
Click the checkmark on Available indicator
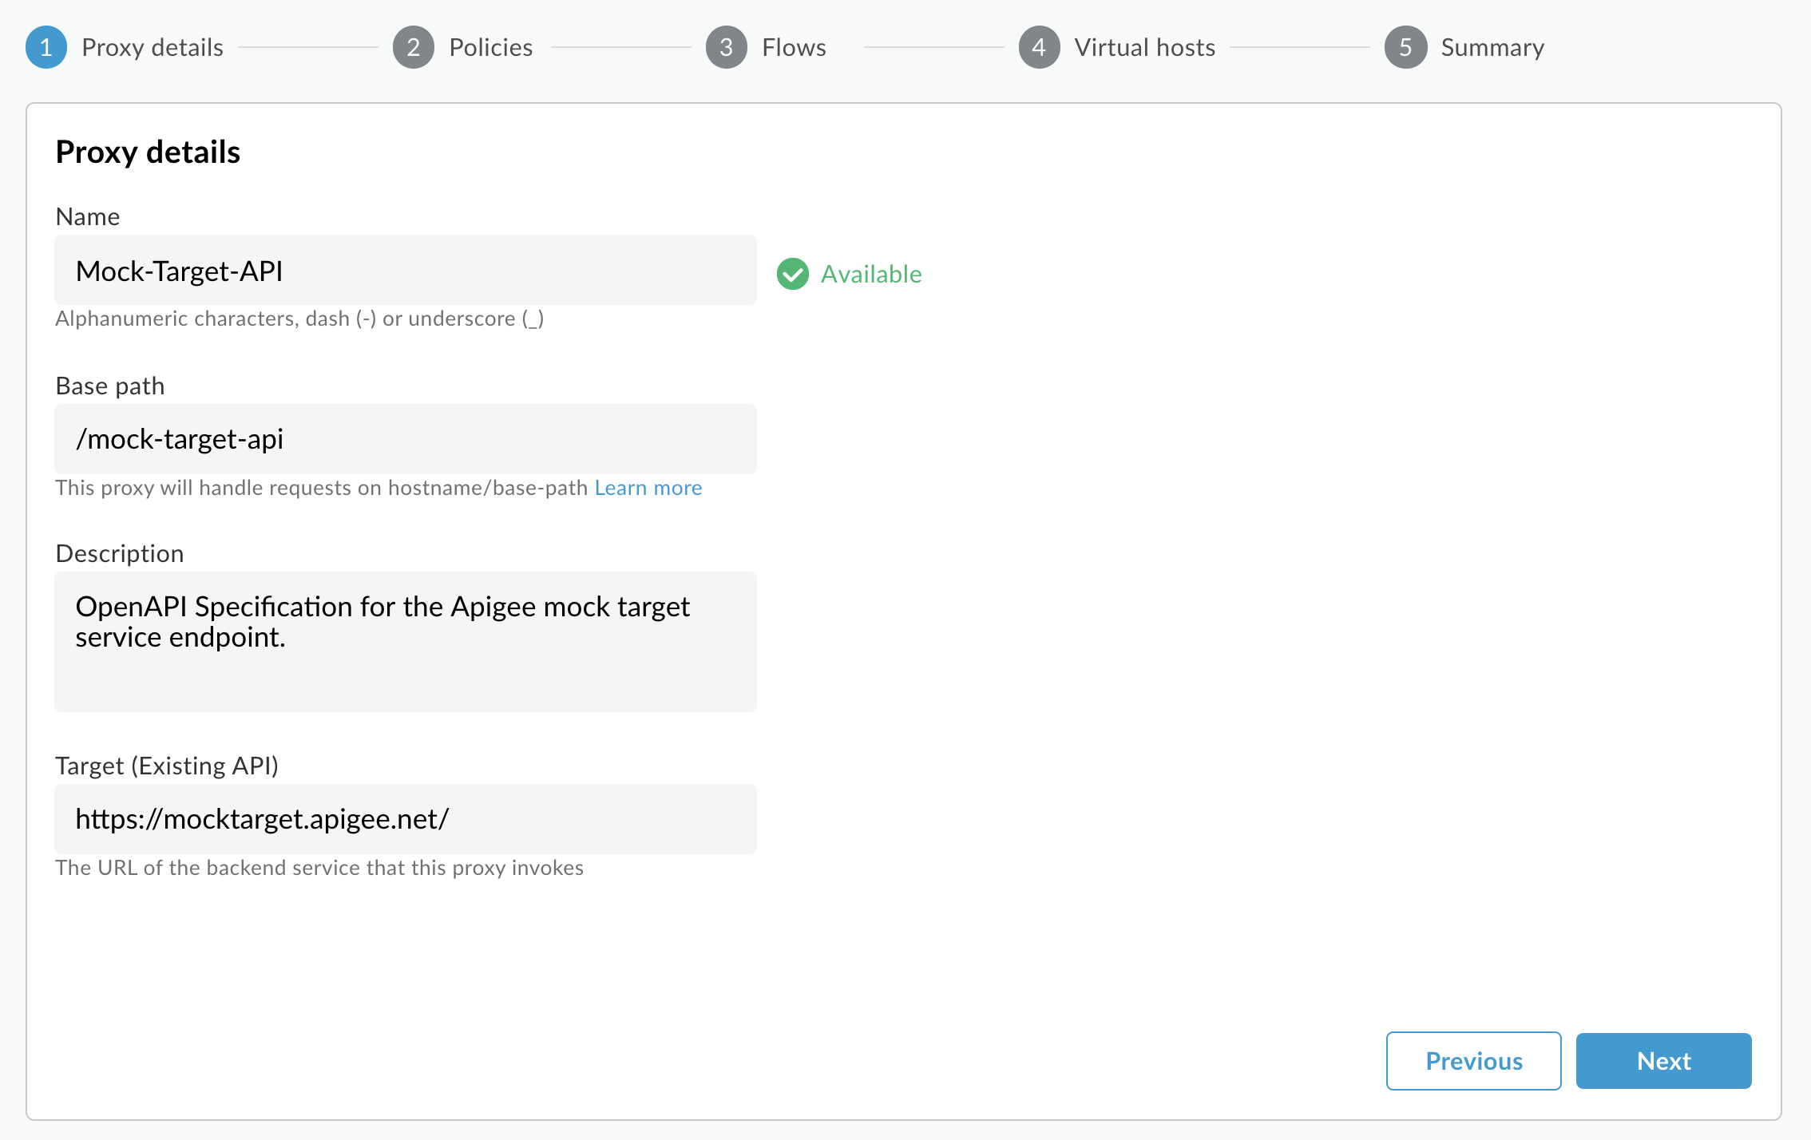point(791,273)
